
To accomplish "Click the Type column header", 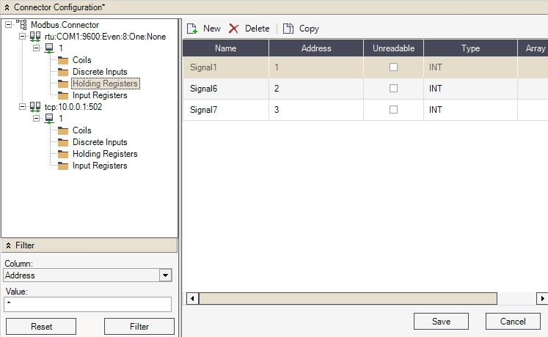I will coord(470,48).
